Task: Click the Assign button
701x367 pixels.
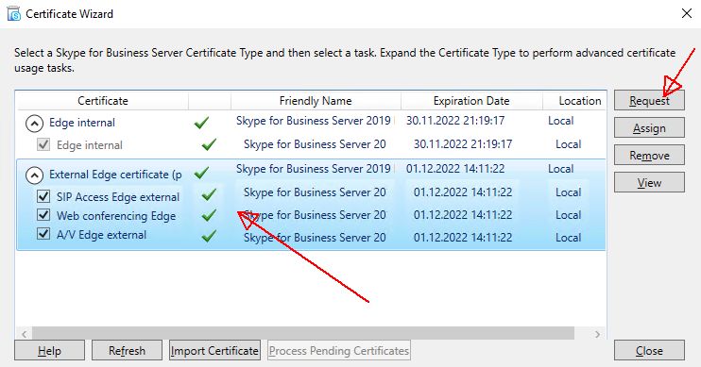Action: point(649,128)
